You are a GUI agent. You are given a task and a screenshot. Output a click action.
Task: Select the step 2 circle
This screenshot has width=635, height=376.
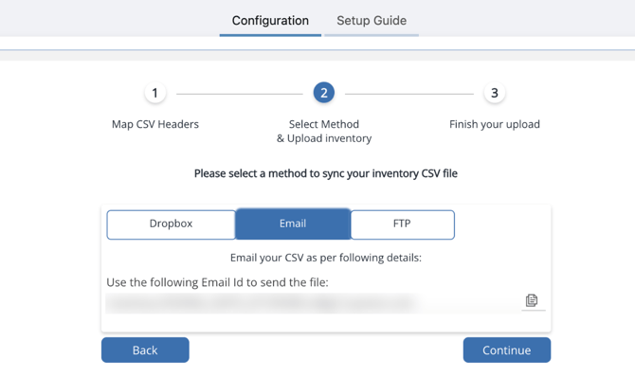tap(324, 93)
